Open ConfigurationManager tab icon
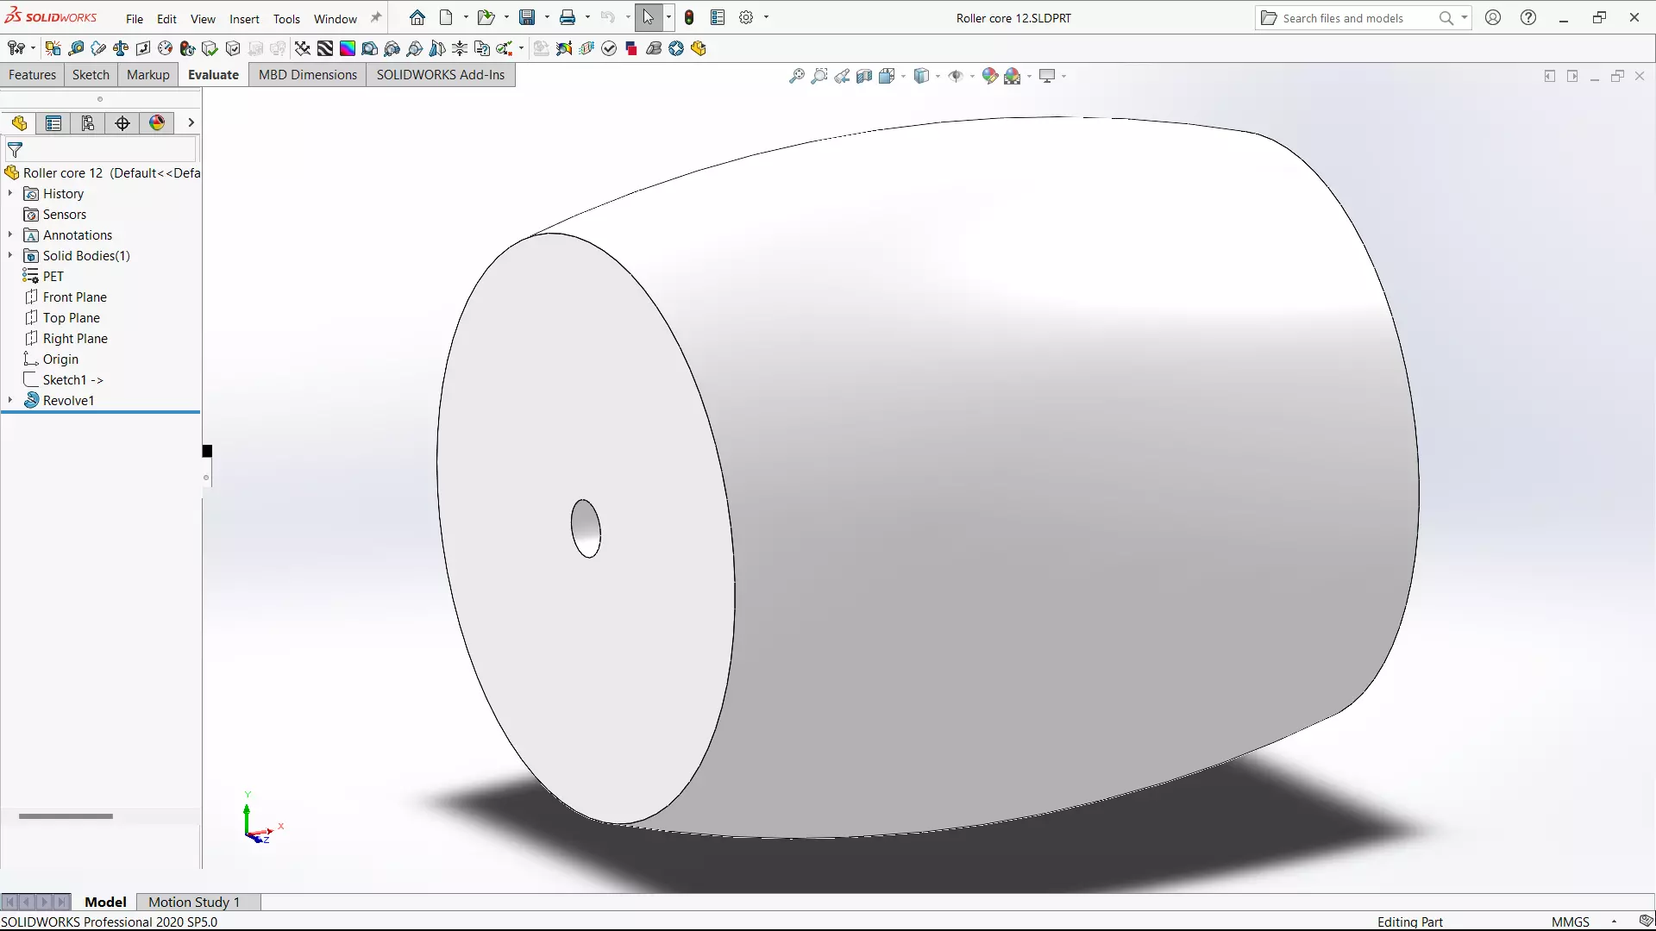1656x931 pixels. click(x=88, y=123)
